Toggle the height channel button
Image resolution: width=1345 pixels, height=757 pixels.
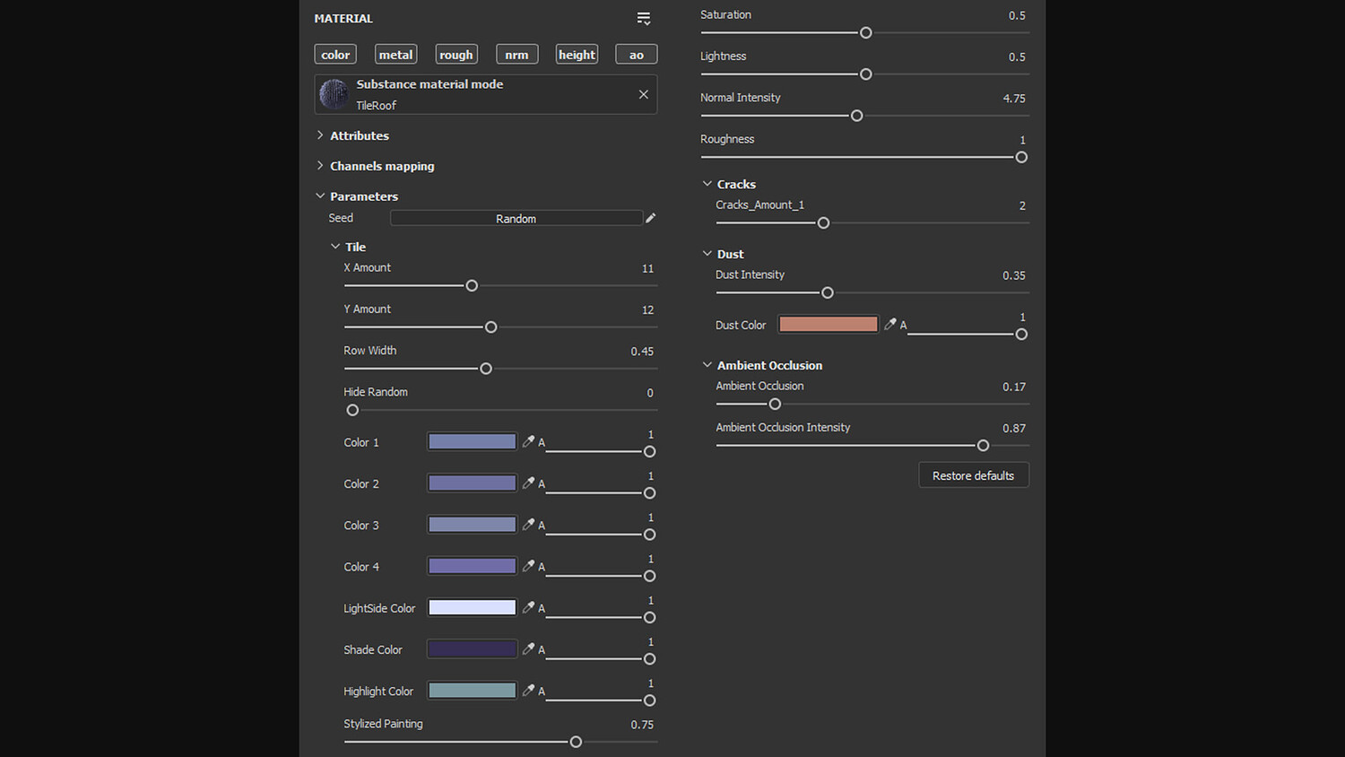tap(577, 55)
